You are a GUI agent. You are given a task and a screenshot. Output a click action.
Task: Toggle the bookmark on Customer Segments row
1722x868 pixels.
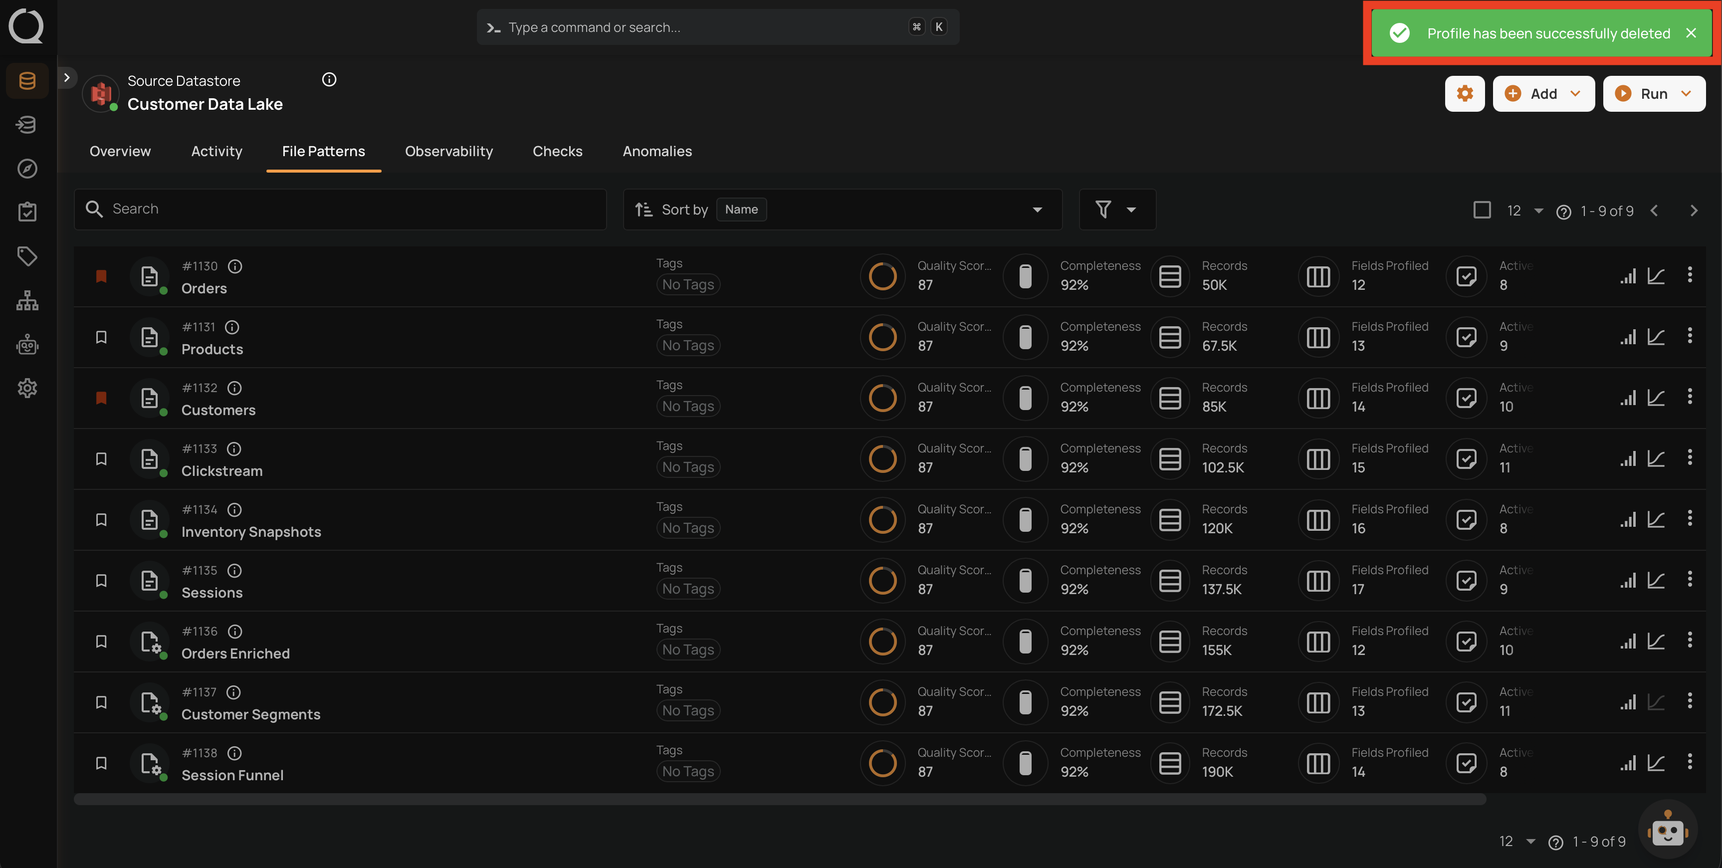click(x=101, y=702)
